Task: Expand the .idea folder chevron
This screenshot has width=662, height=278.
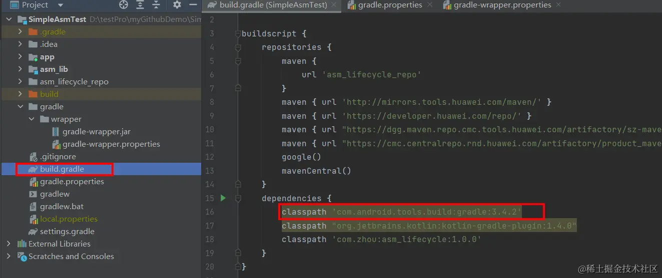Action: [x=20, y=44]
